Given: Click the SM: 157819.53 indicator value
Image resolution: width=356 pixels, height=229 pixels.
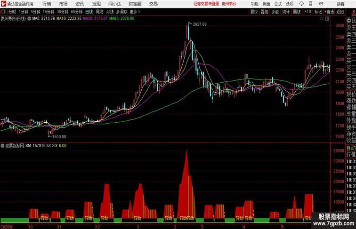Looking at the screenshot, I should (38, 146).
